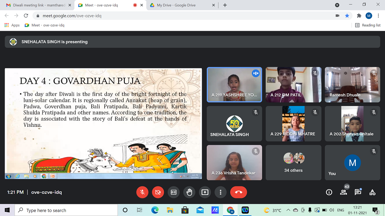Click the Windows taskbar search box

(66, 210)
